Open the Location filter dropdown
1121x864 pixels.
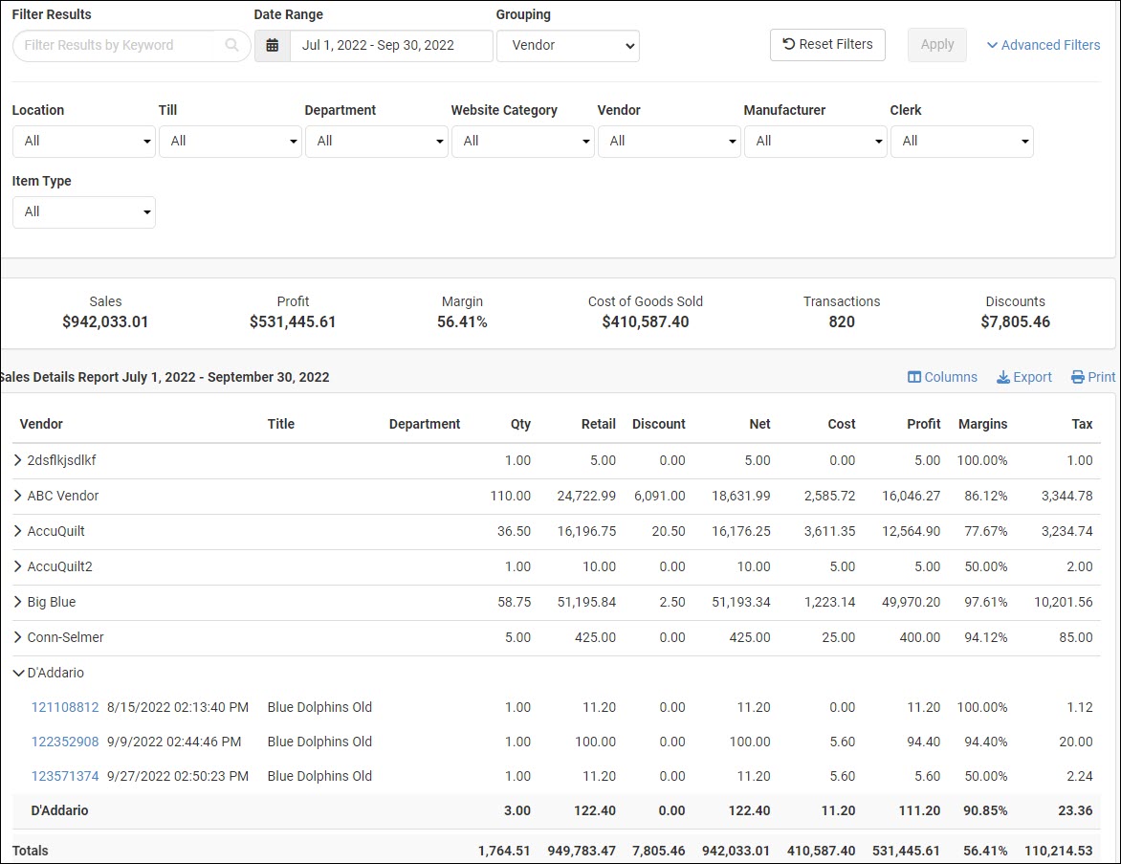tap(83, 141)
